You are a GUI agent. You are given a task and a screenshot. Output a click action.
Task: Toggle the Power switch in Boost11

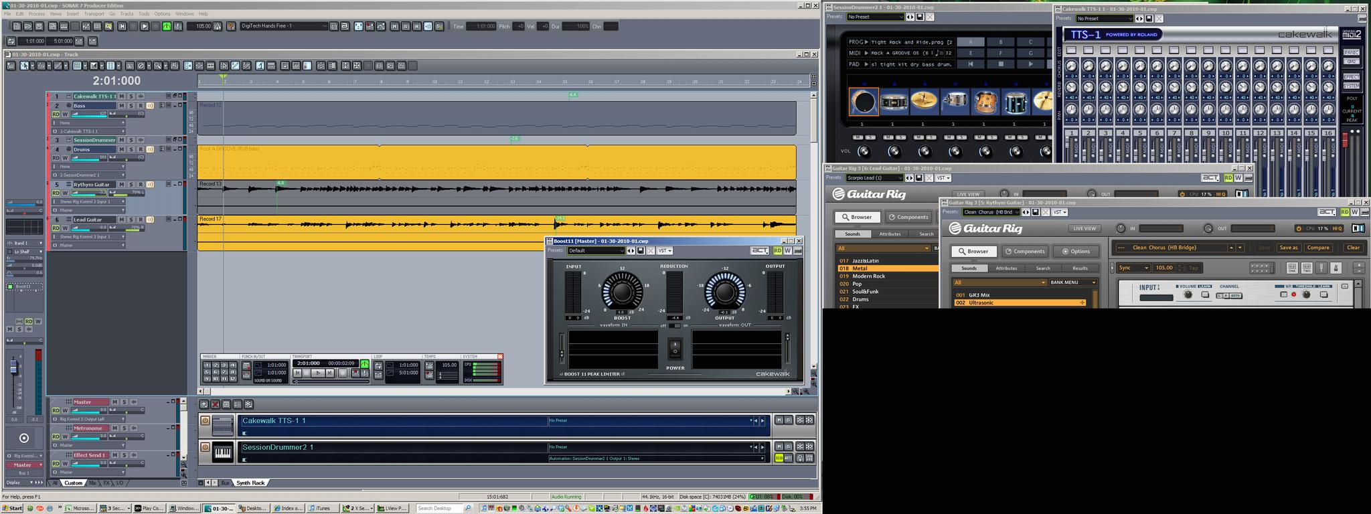(x=675, y=349)
